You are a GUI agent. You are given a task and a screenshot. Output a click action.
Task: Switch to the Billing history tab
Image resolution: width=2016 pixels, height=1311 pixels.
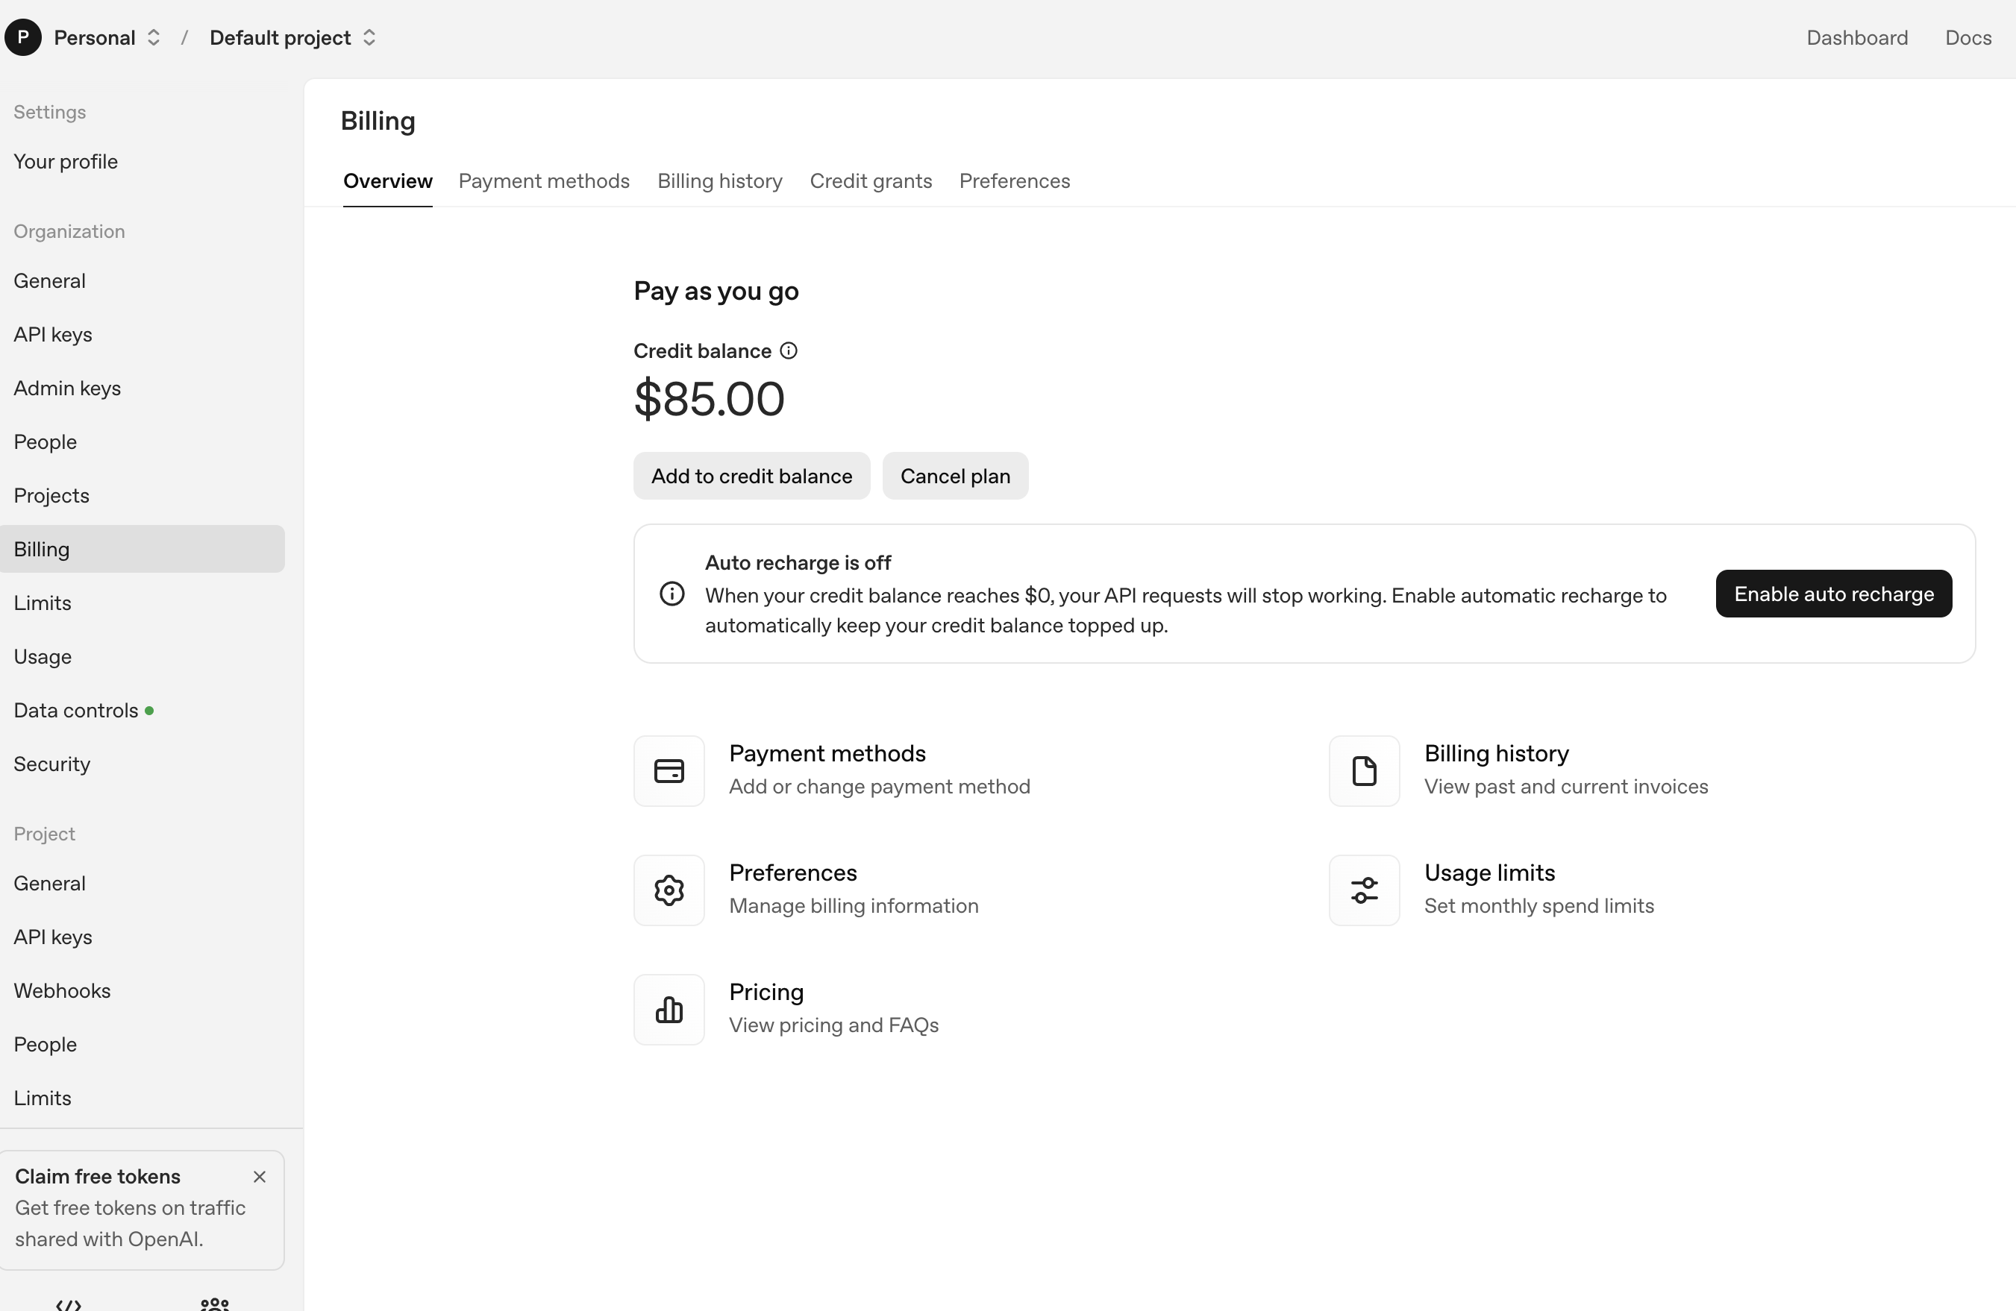(x=719, y=181)
